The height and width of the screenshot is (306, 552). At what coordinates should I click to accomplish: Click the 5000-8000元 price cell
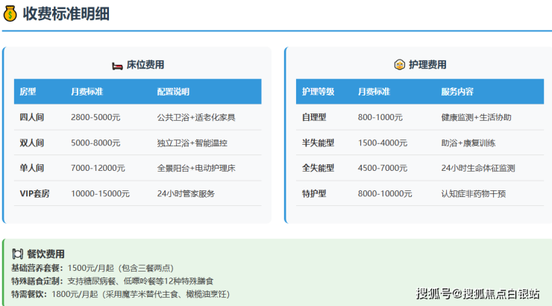click(95, 143)
